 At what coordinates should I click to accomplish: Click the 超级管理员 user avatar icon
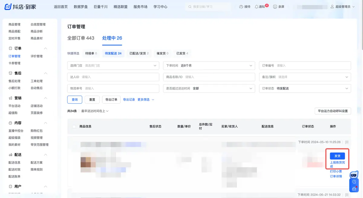[x=332, y=7]
